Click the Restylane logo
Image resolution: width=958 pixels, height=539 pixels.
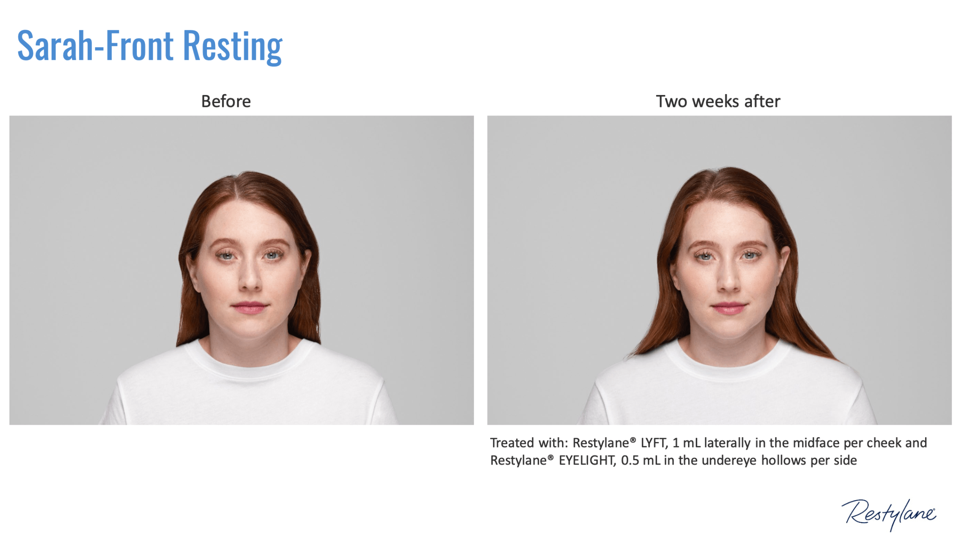pos(889,515)
